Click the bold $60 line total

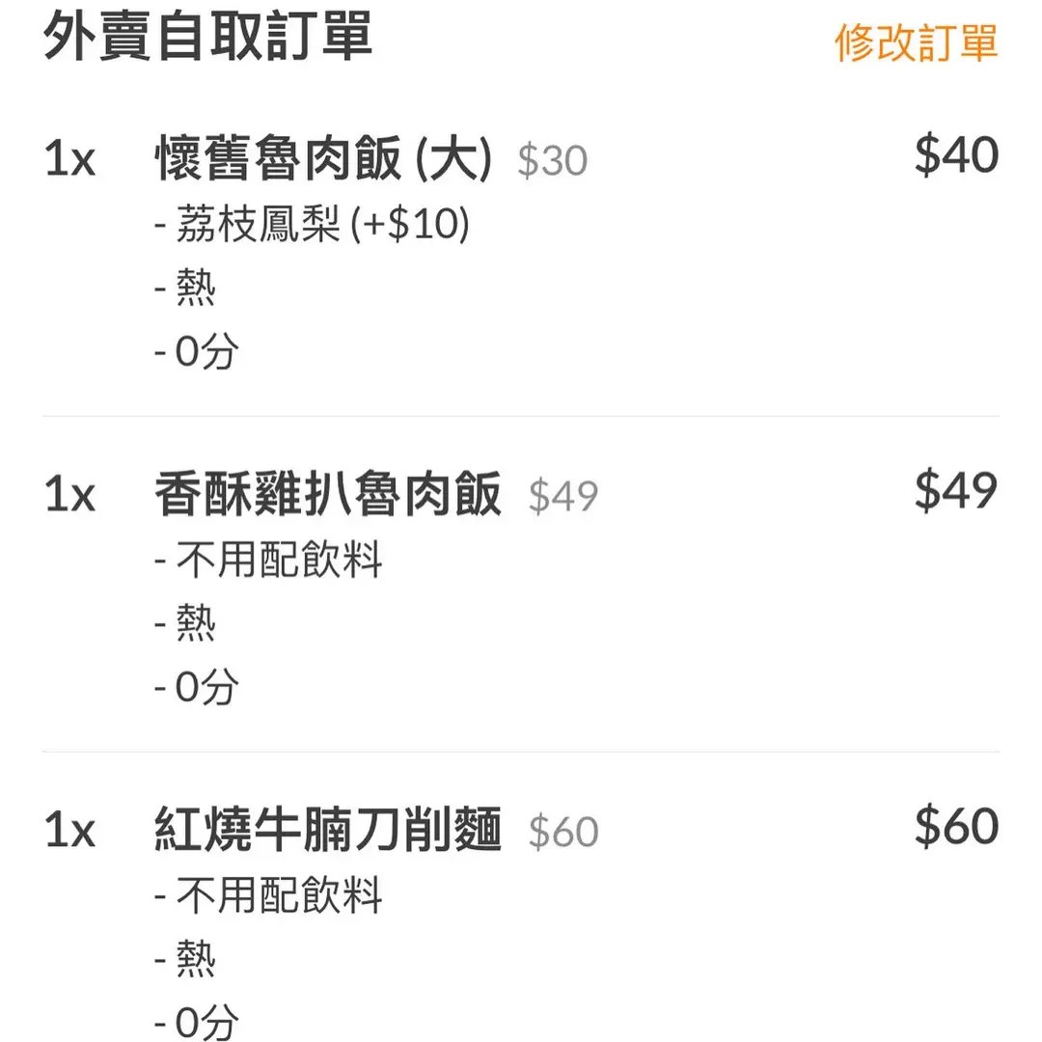[x=955, y=827]
